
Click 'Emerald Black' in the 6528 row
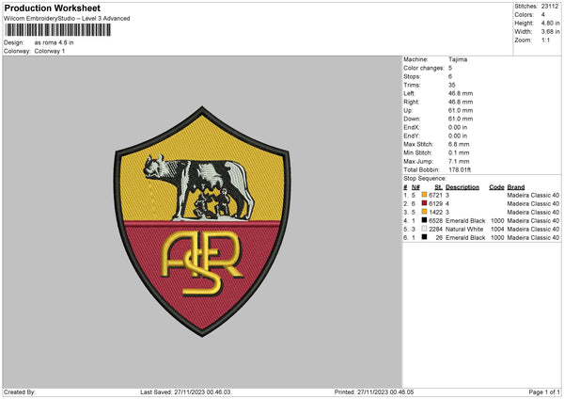465,221
